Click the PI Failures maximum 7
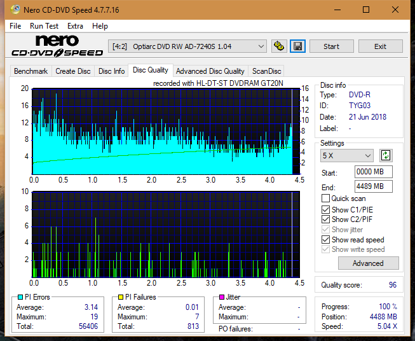 (x=197, y=317)
